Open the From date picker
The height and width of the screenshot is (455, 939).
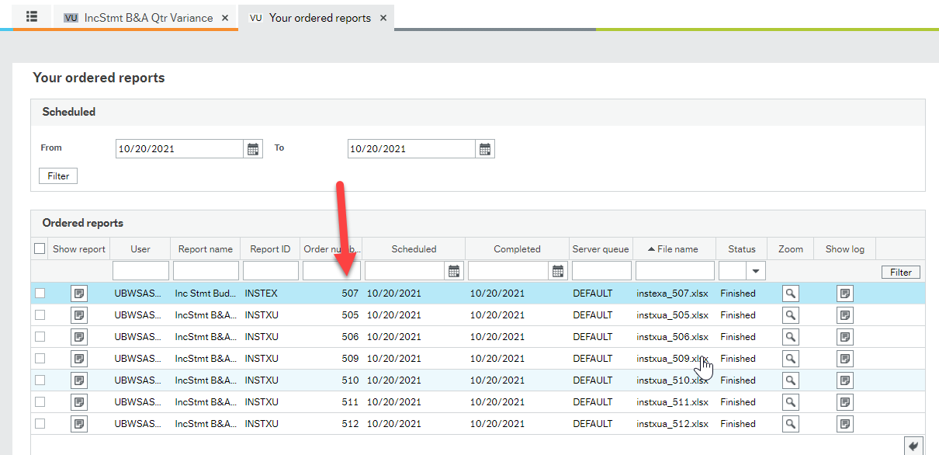pos(253,148)
